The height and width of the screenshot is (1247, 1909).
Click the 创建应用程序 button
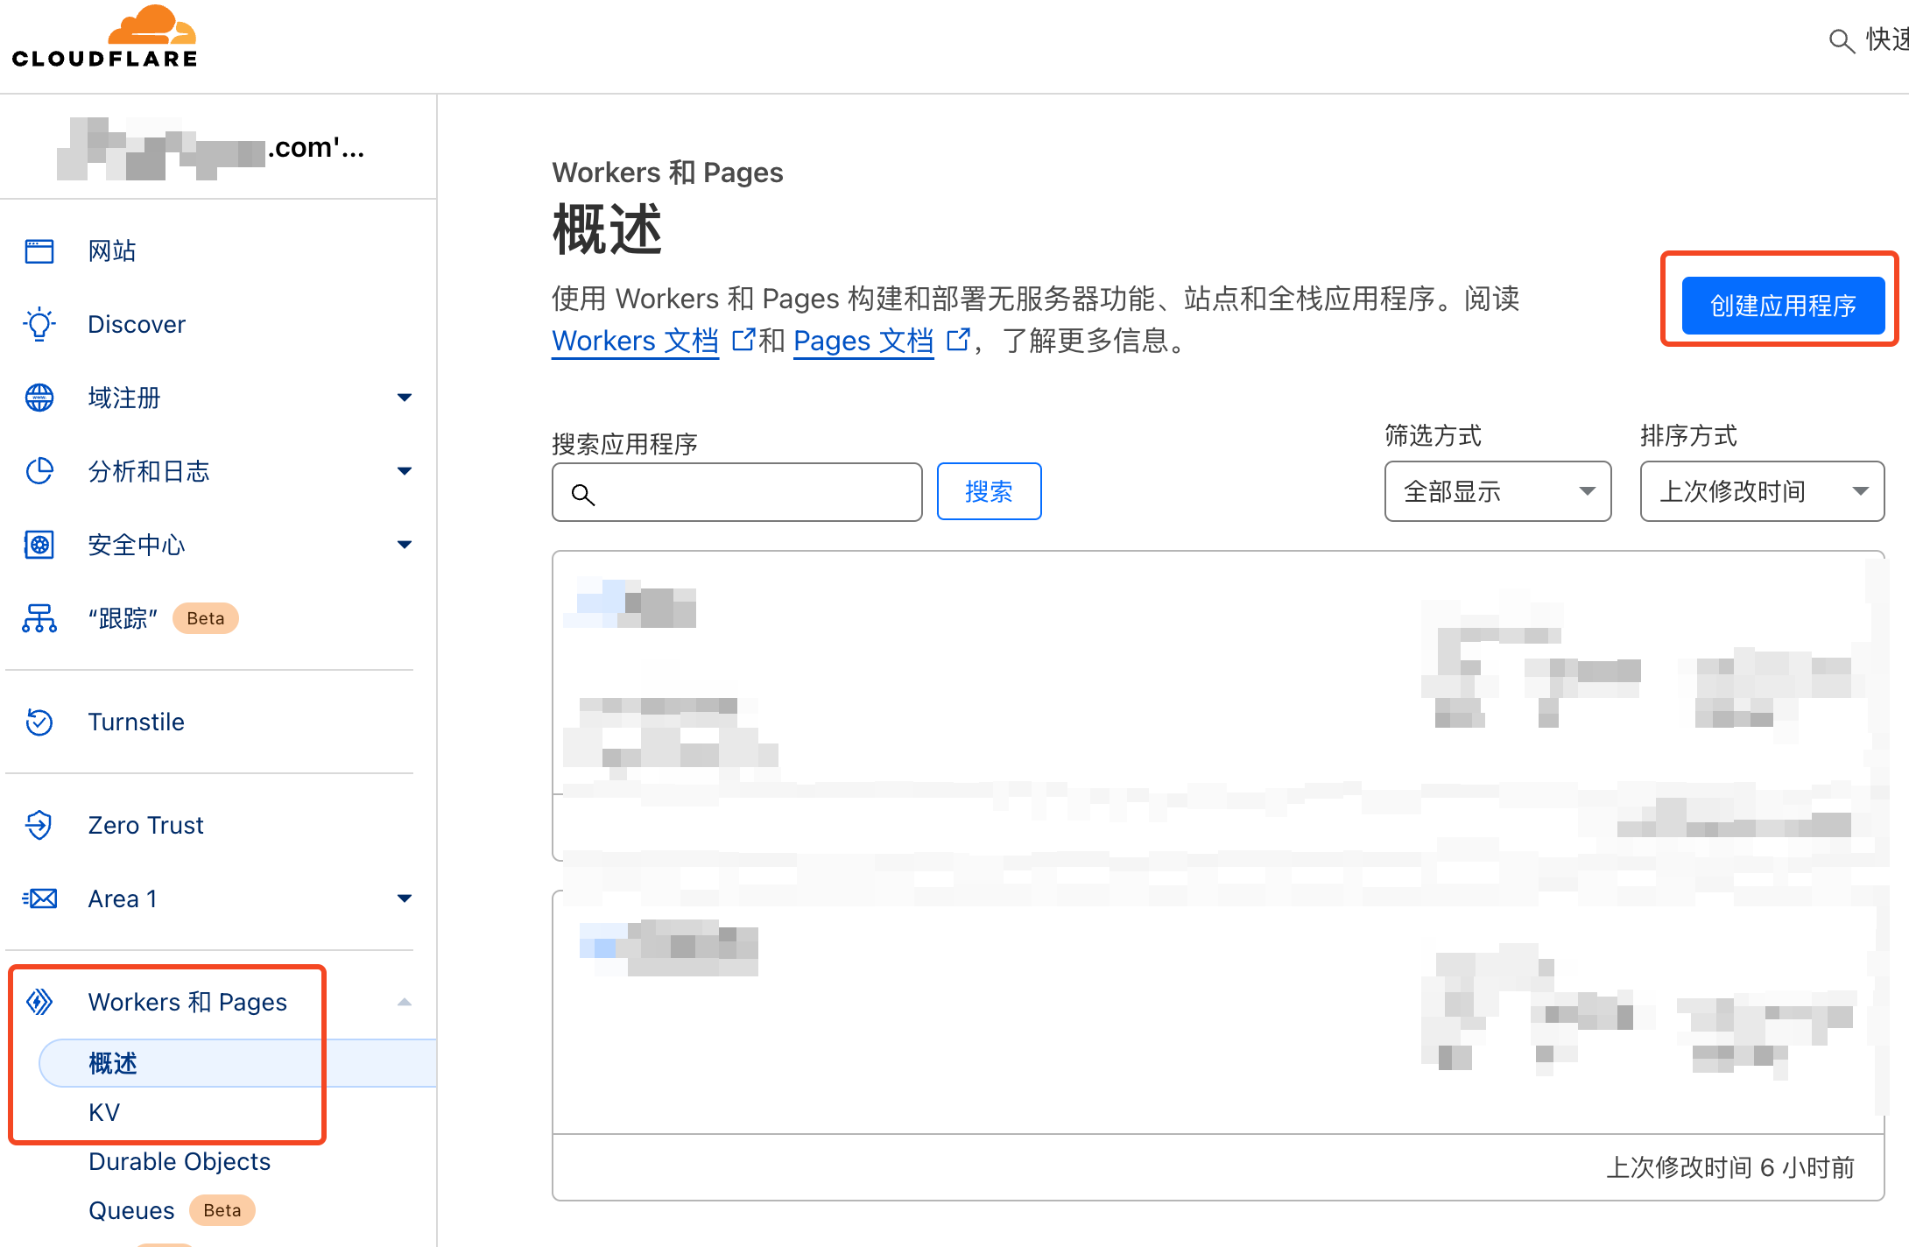pos(1782,306)
